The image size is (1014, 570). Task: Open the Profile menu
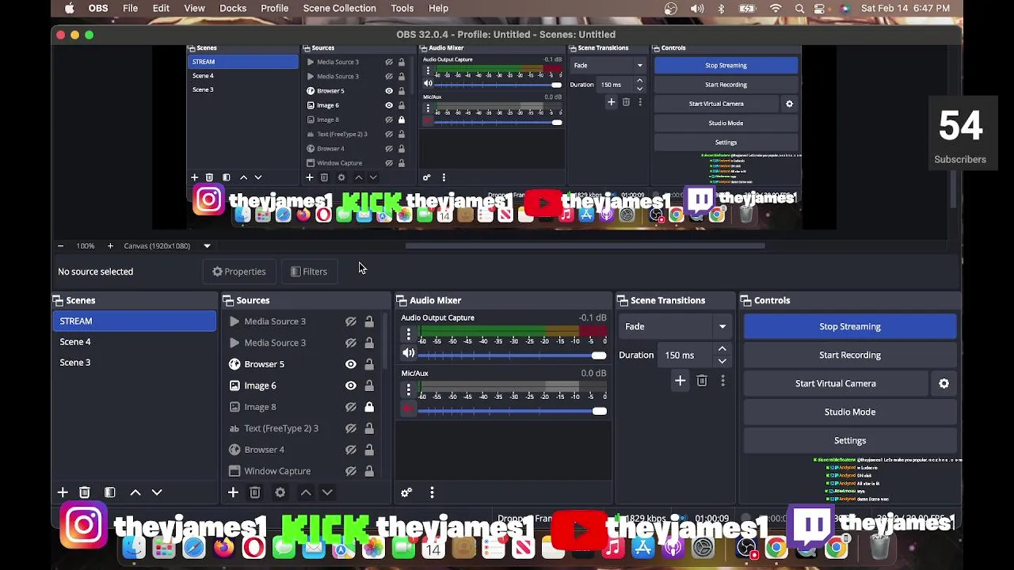pyautogui.click(x=274, y=8)
